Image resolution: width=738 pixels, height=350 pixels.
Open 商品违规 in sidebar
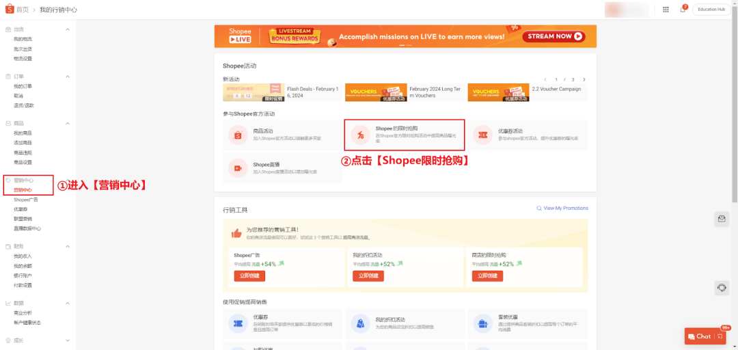[23, 152]
